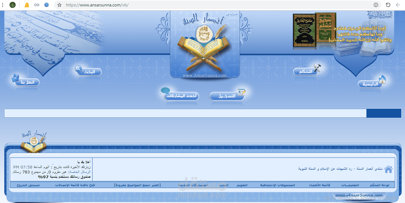View site information via the info icon

[x=376, y=5]
